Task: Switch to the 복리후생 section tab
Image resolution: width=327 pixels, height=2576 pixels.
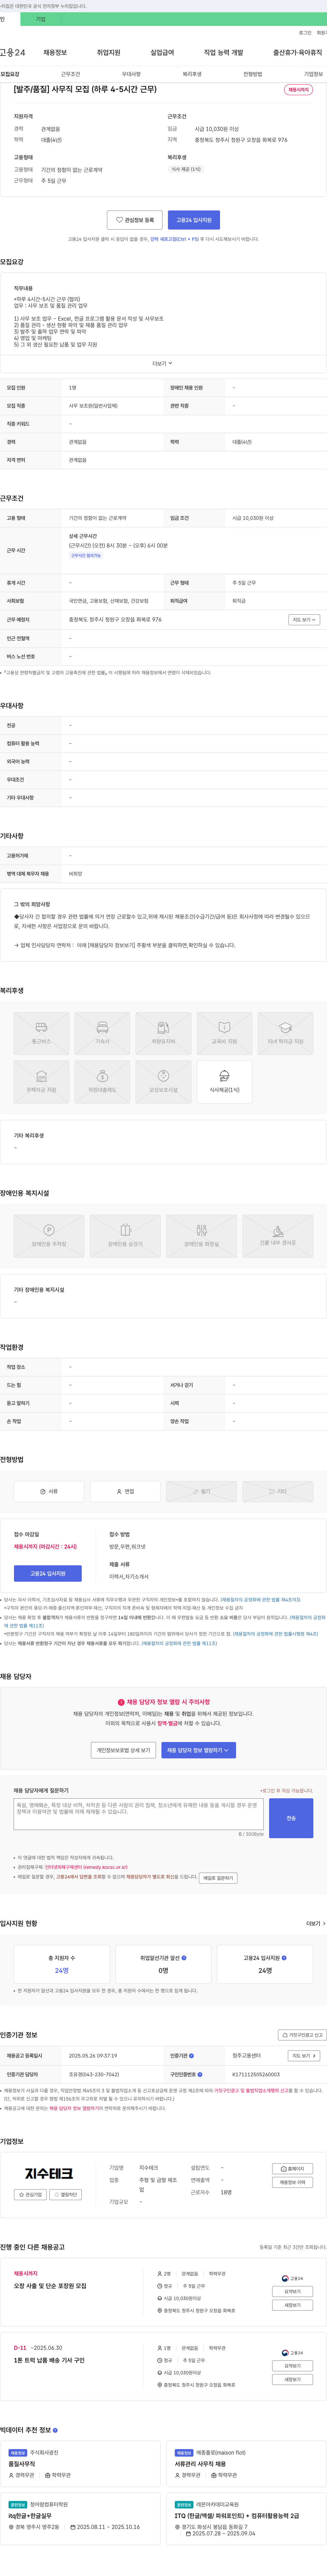Action: (x=192, y=74)
